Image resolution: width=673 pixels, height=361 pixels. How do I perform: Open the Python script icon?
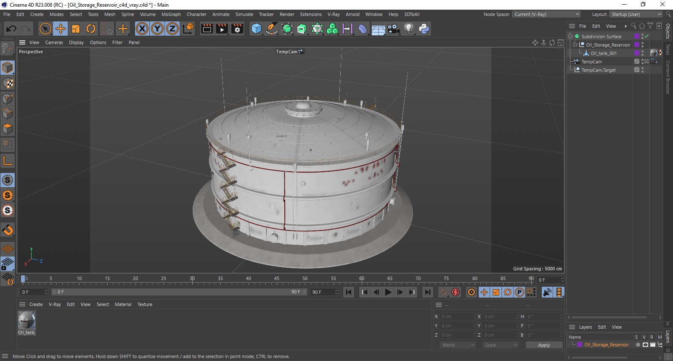point(424,29)
